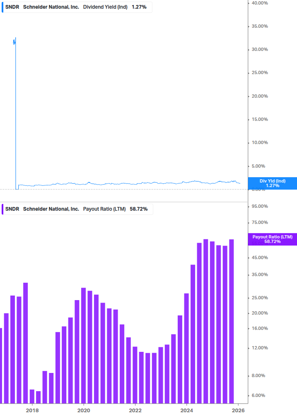Click the 2022 label on the time axis
The width and height of the screenshot is (297, 416).
click(135, 410)
